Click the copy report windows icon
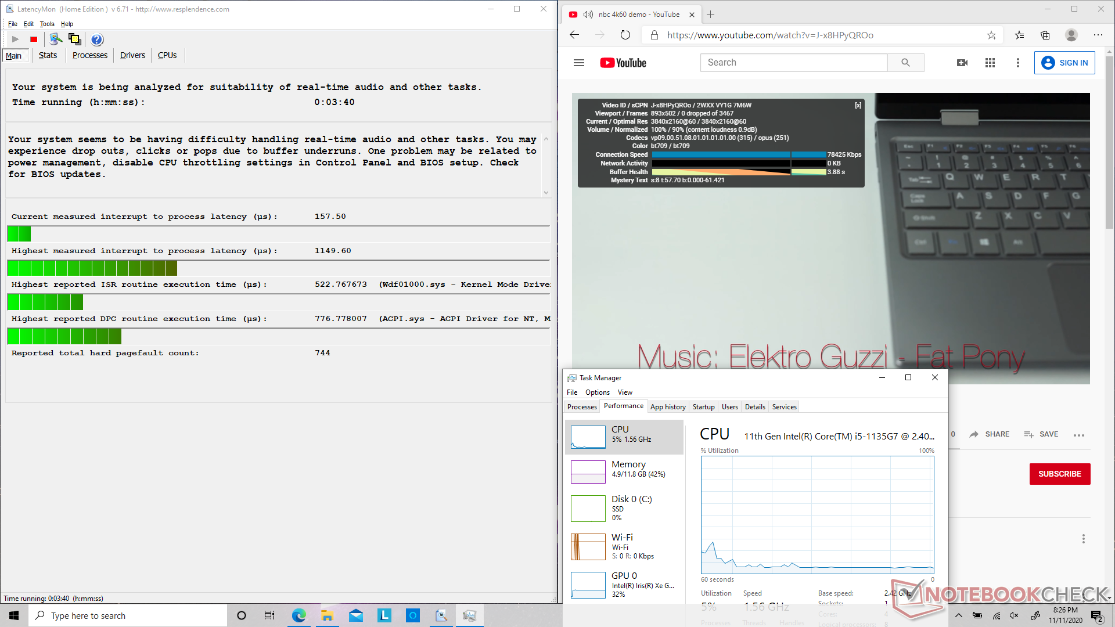 point(75,39)
